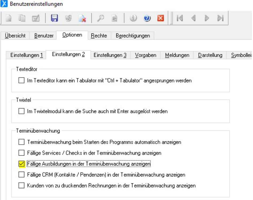Check Fällige Services / Checks anzeigen

(21, 153)
